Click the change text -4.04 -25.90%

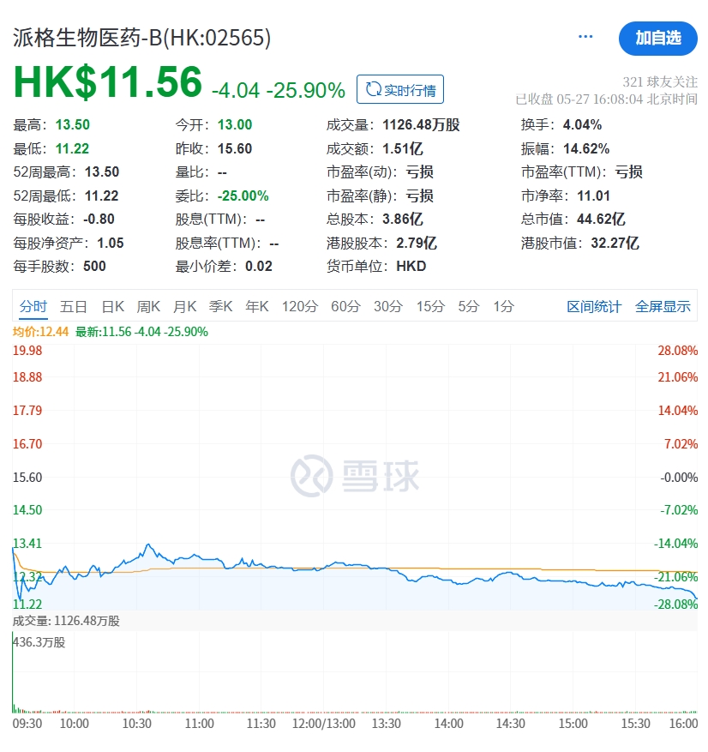pyautogui.click(x=279, y=90)
